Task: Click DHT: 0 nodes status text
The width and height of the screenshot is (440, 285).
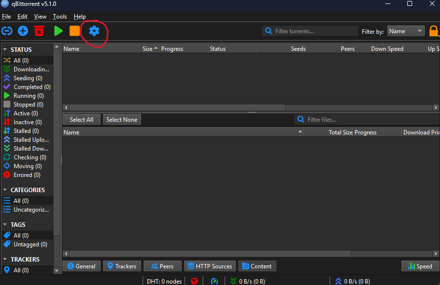Action: coord(164,282)
